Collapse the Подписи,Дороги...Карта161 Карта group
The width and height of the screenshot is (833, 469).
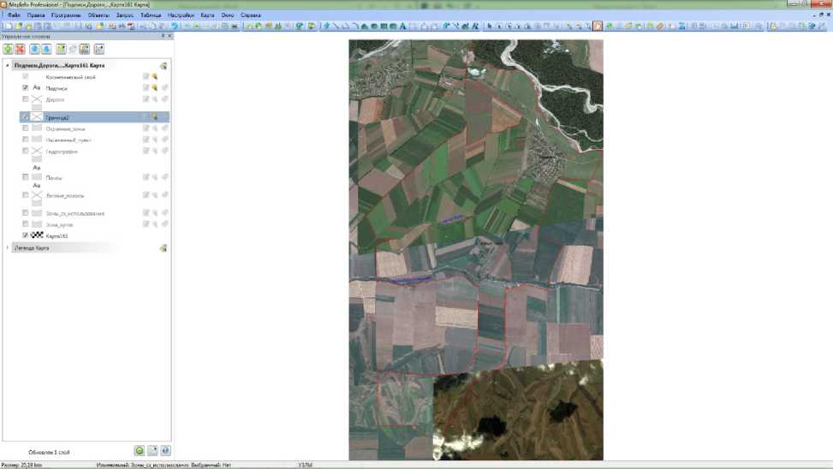[x=8, y=65]
